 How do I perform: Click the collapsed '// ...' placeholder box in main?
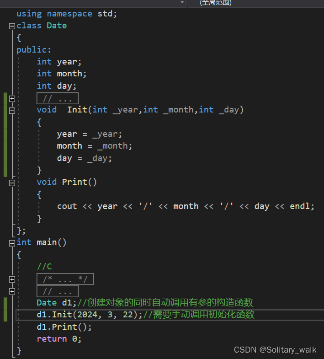(58, 291)
